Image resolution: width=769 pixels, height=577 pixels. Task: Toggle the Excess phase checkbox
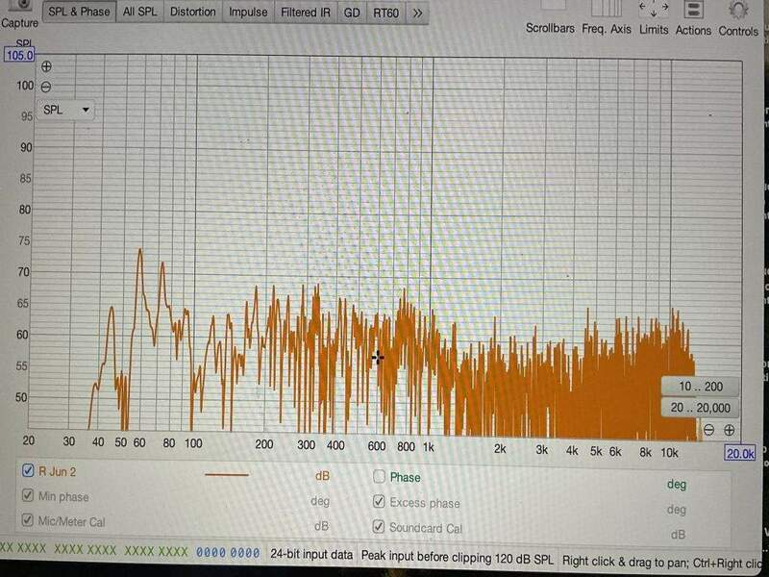(x=379, y=501)
